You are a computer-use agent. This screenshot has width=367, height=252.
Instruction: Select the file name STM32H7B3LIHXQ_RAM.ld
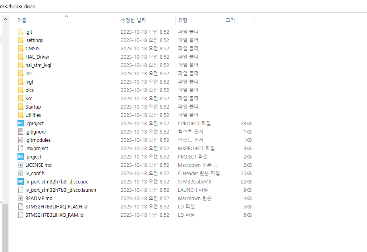pyautogui.click(x=54, y=215)
